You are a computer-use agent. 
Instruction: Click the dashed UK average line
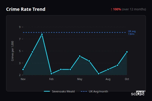pyautogui.click(x=76, y=32)
